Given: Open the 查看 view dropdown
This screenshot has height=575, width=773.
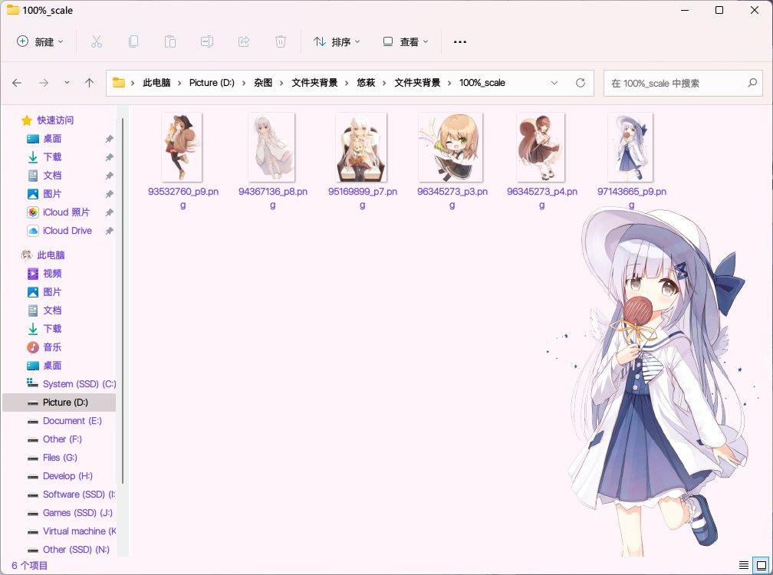Looking at the screenshot, I should tap(406, 42).
